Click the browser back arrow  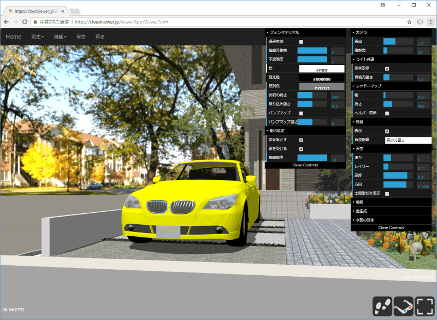7,22
